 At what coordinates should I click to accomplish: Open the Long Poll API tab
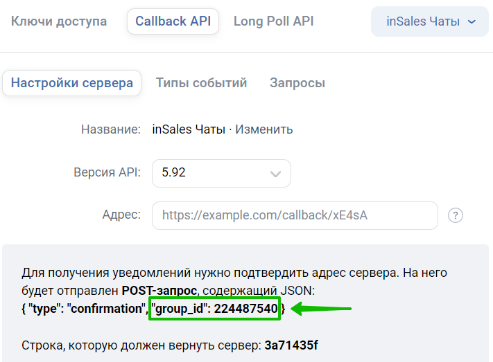273,21
